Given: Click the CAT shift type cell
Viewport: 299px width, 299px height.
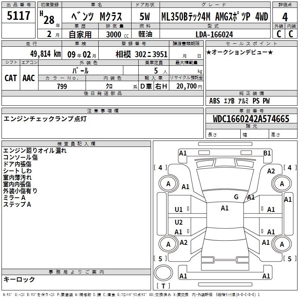Looking at the screenshot, I should point(11,78).
